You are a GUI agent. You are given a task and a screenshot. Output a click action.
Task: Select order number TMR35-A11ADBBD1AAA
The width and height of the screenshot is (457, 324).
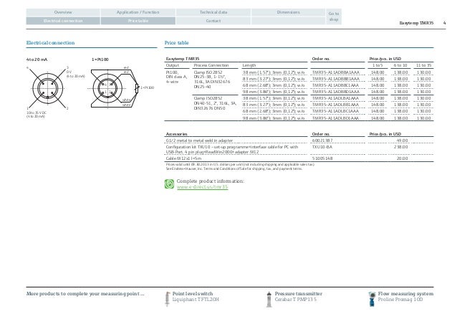(x=335, y=92)
